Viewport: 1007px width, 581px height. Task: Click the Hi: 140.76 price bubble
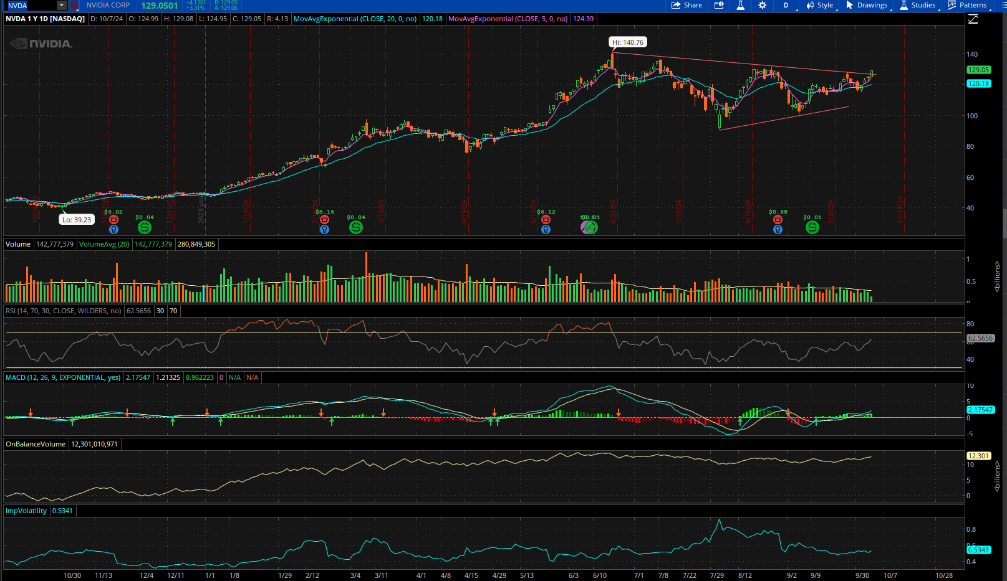tap(628, 42)
